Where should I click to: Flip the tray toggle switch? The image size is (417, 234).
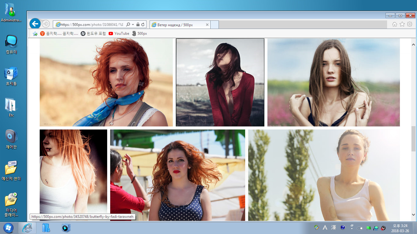pos(360,228)
